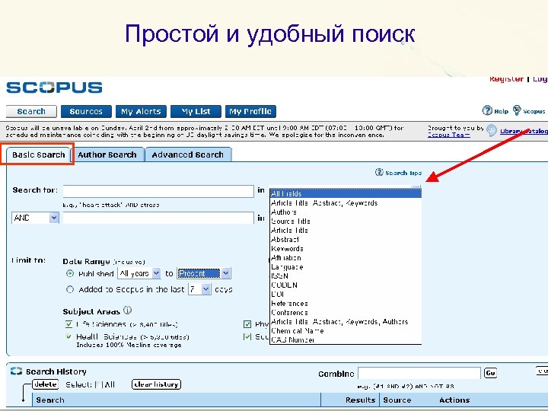Choose CODEN option in field list
This screenshot has width=548, height=411.
pyautogui.click(x=346, y=285)
